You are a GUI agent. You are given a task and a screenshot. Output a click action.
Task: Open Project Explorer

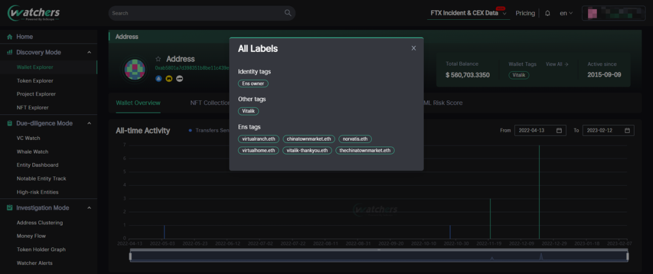pyautogui.click(x=36, y=94)
